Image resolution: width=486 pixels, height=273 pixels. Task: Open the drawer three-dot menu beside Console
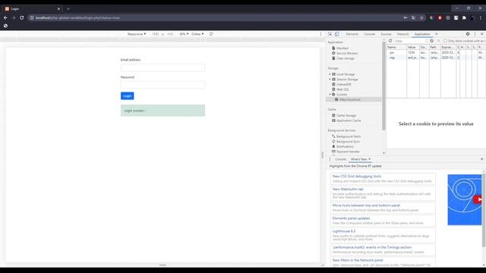pyautogui.click(x=330, y=159)
